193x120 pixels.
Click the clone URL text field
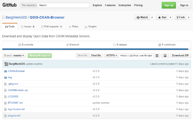click(136, 56)
